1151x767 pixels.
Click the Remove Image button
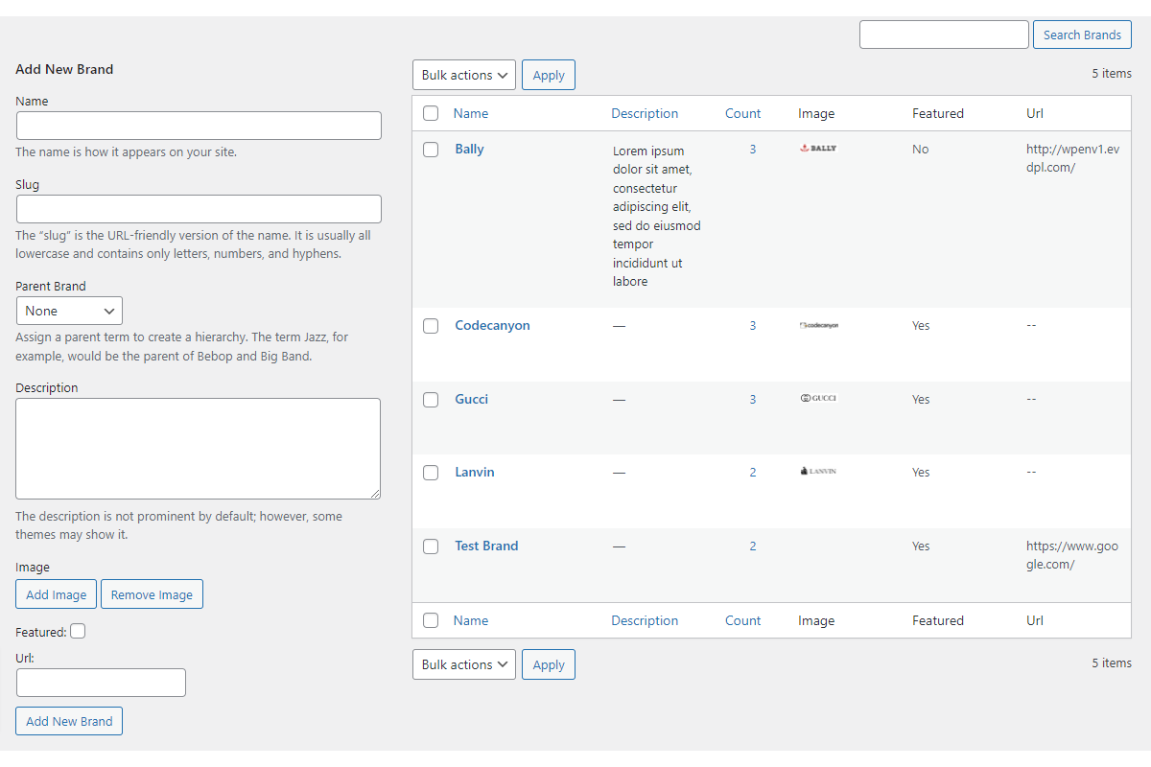[x=152, y=594]
